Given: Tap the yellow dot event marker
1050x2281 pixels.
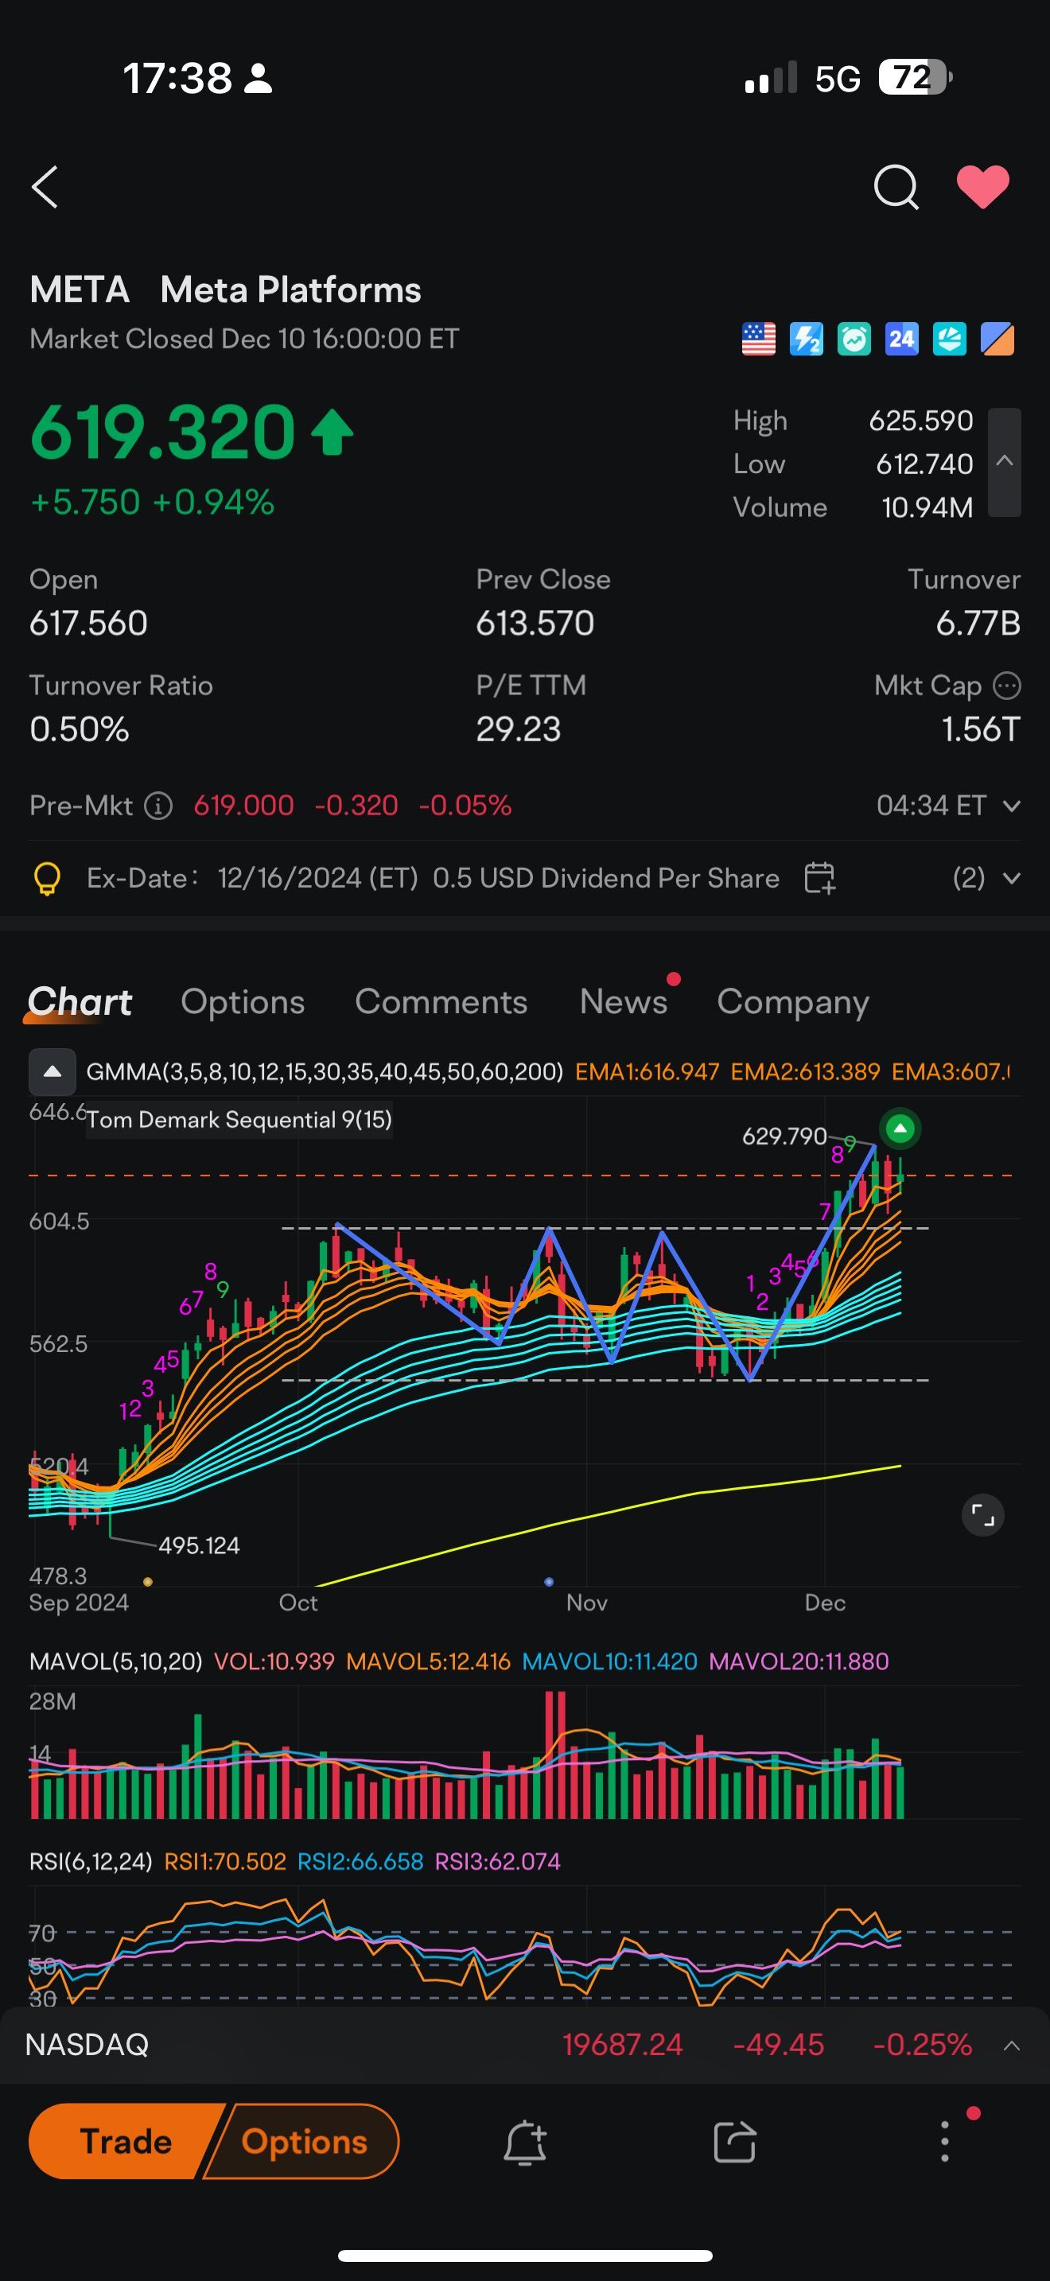Looking at the screenshot, I should 148,1581.
